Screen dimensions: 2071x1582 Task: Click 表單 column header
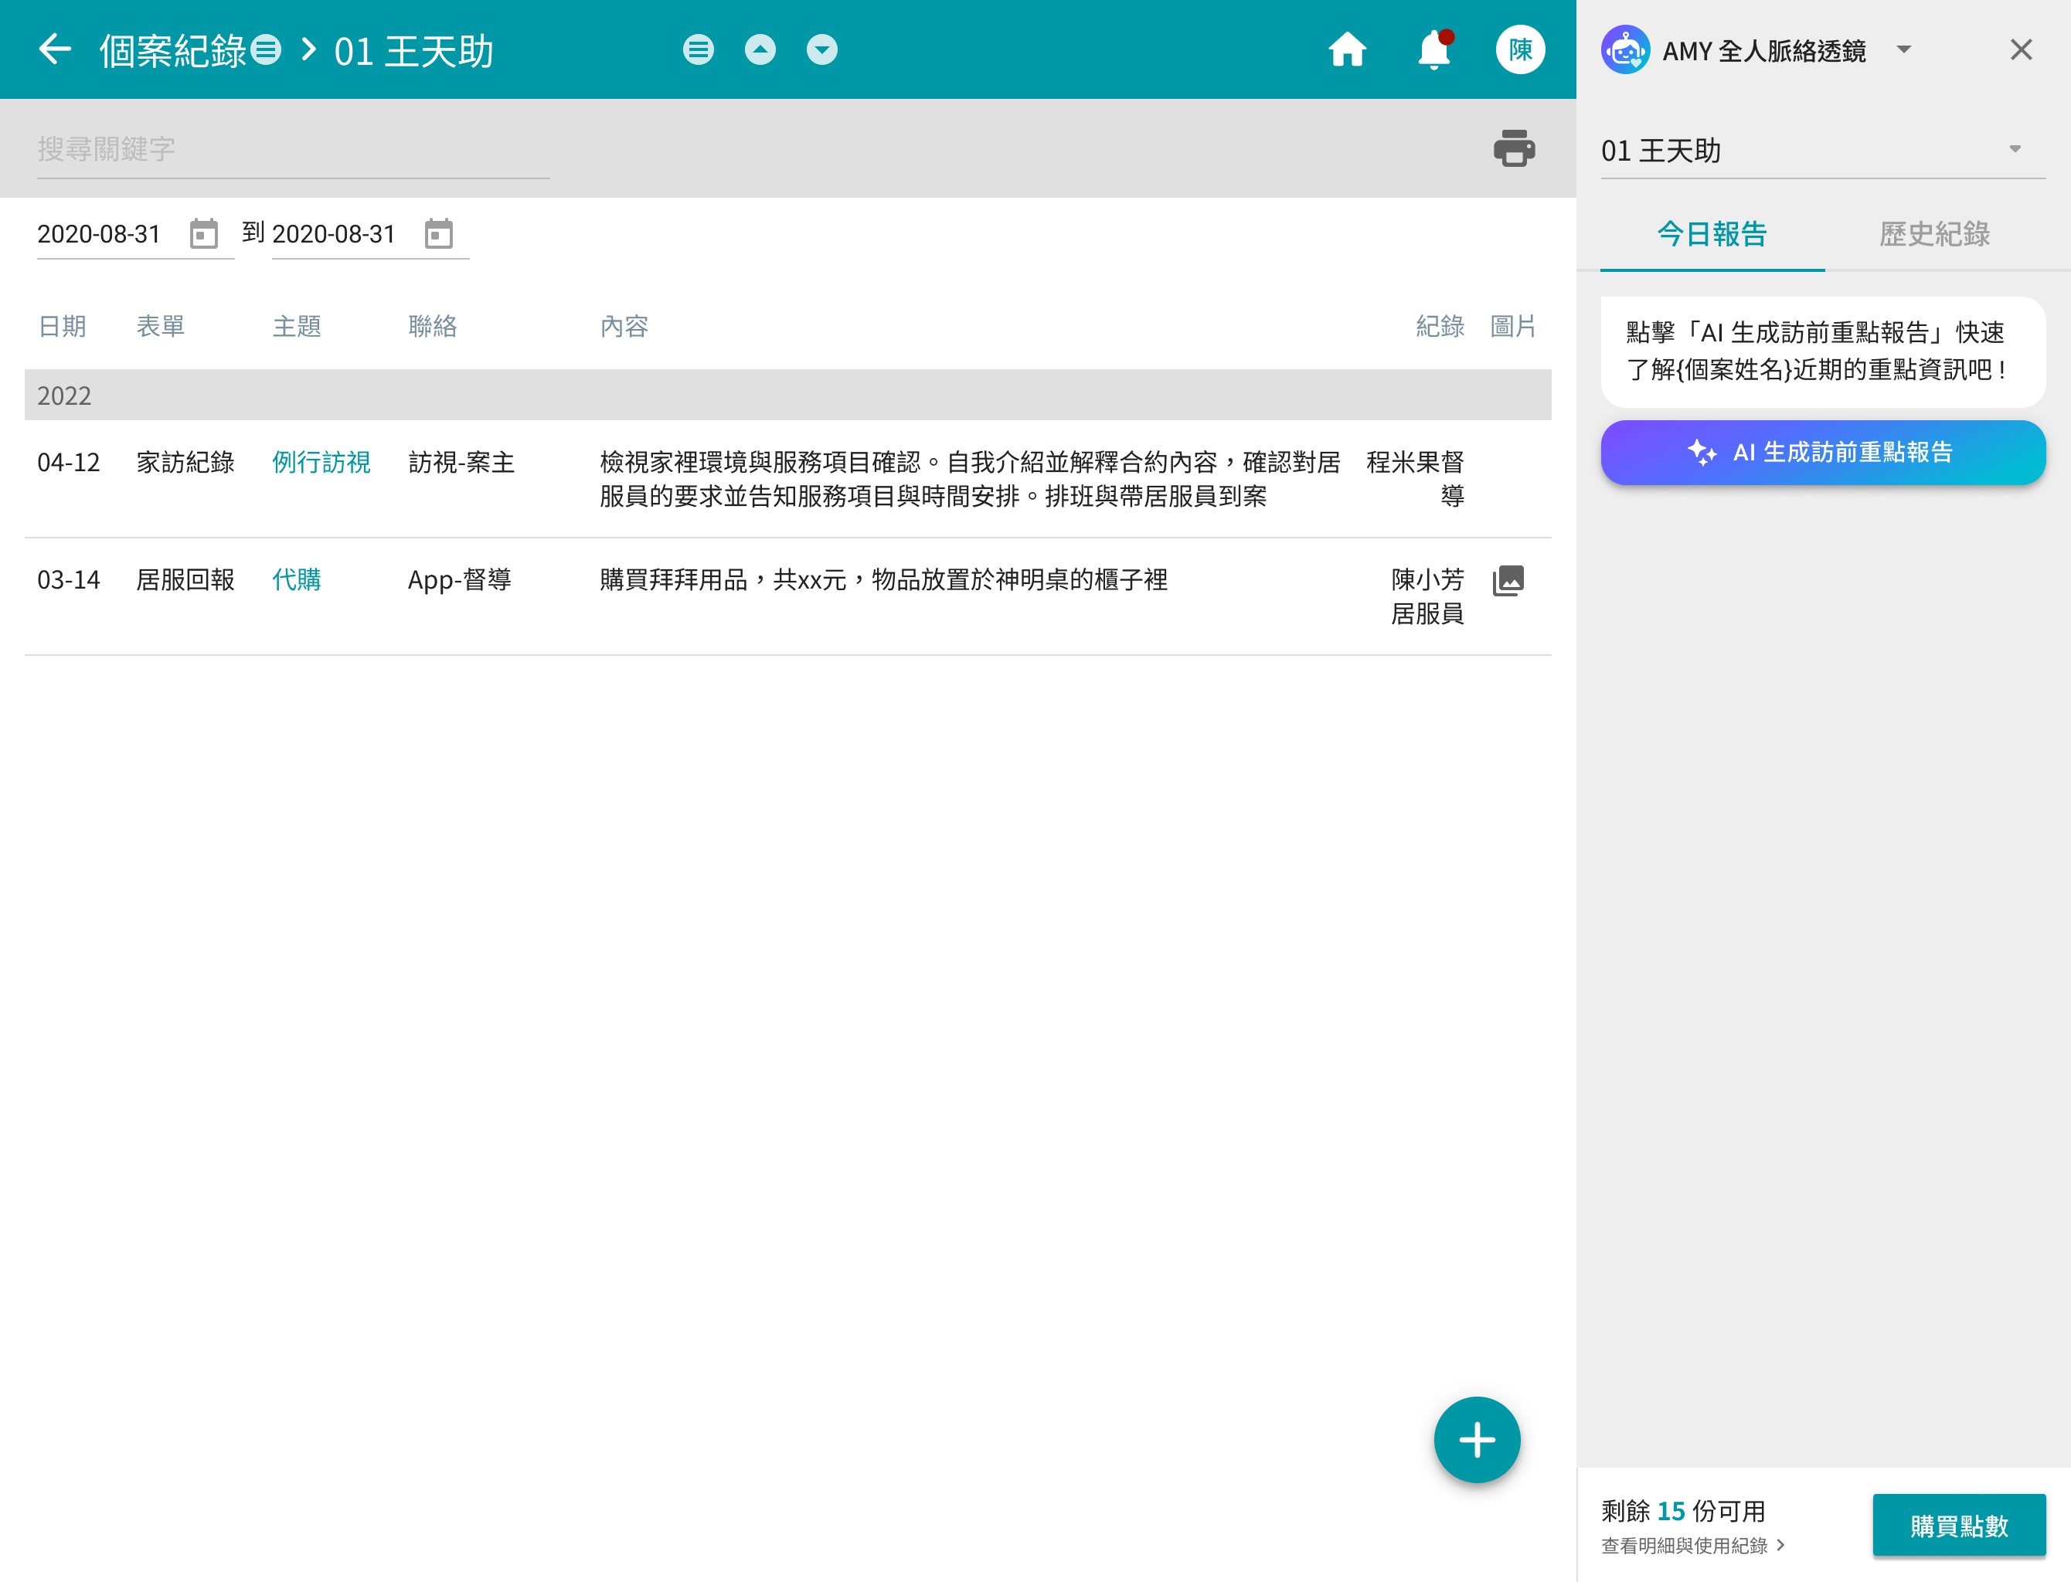coord(160,326)
